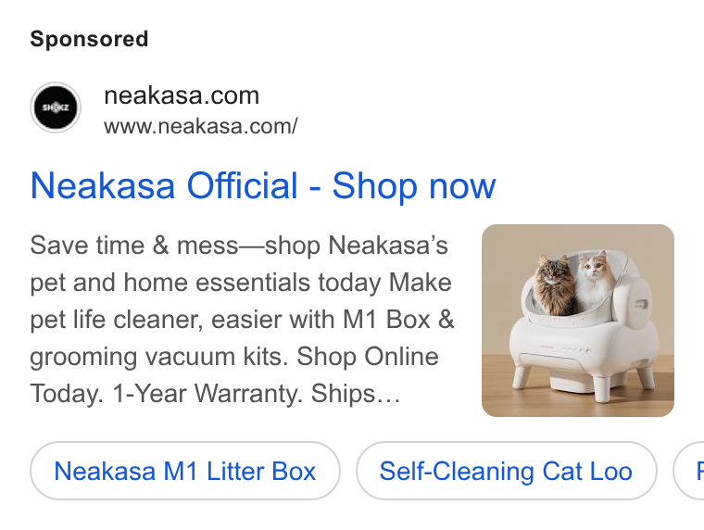The width and height of the screenshot is (704, 530).
Task: Click the ad description starting 'Save time & mess'
Action: pos(243,320)
